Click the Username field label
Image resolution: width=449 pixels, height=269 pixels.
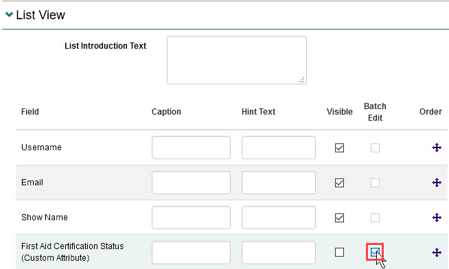click(x=41, y=148)
